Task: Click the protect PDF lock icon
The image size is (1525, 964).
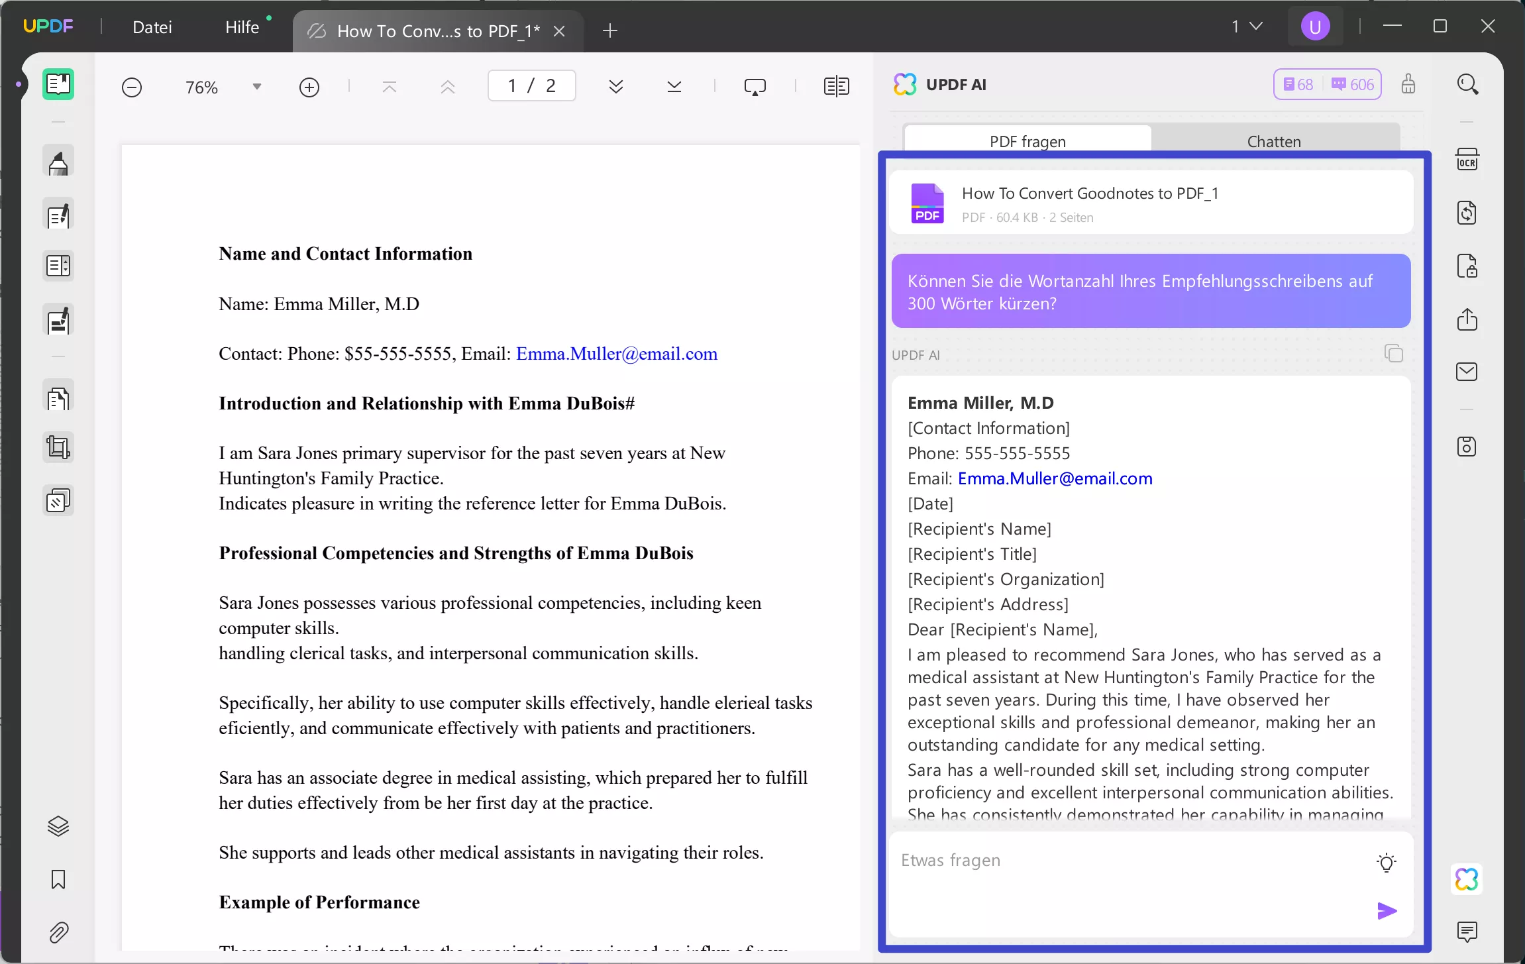Action: point(1467,266)
